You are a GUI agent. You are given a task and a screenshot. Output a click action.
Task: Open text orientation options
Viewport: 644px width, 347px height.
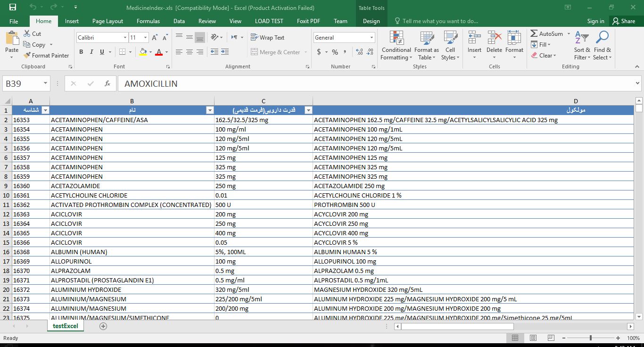[217, 37]
